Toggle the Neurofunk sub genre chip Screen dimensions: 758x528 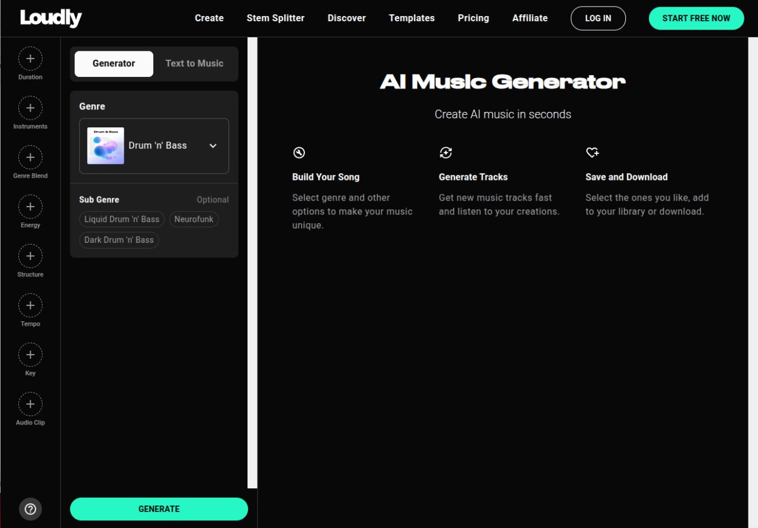(194, 219)
